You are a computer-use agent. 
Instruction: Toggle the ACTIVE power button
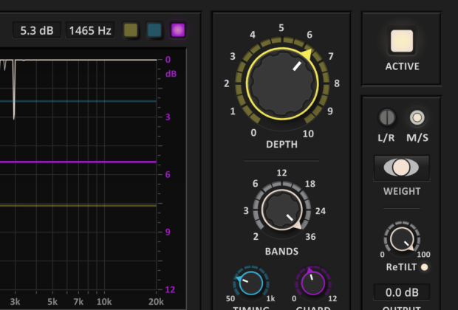402,41
